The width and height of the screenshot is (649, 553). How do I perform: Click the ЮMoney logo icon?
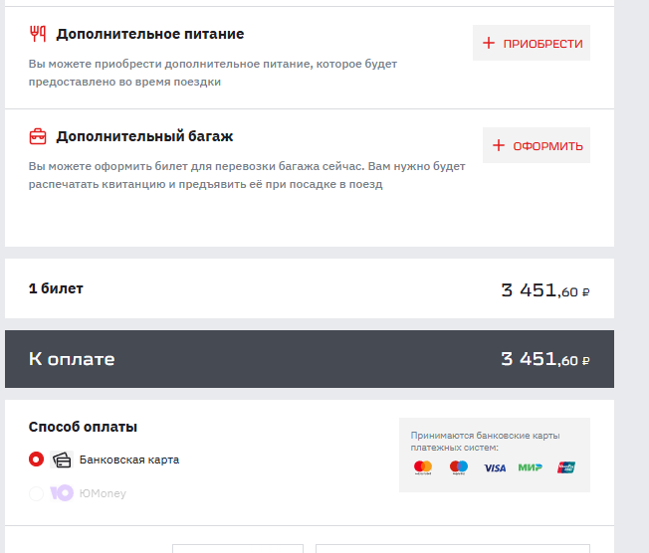tap(62, 492)
